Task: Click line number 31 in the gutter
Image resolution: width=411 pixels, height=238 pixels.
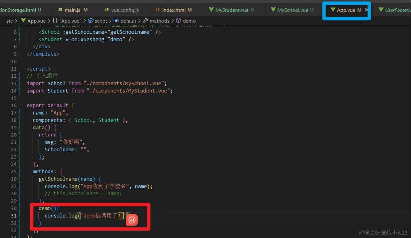Action: click(x=14, y=216)
